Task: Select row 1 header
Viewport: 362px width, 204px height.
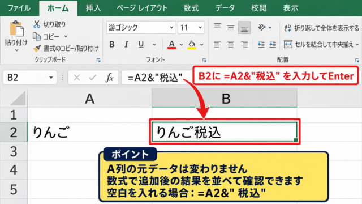Action: pos(14,114)
